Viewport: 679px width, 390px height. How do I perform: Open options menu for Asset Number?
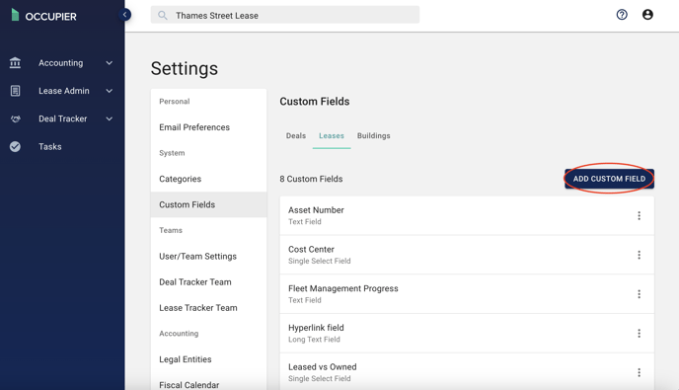tap(639, 216)
